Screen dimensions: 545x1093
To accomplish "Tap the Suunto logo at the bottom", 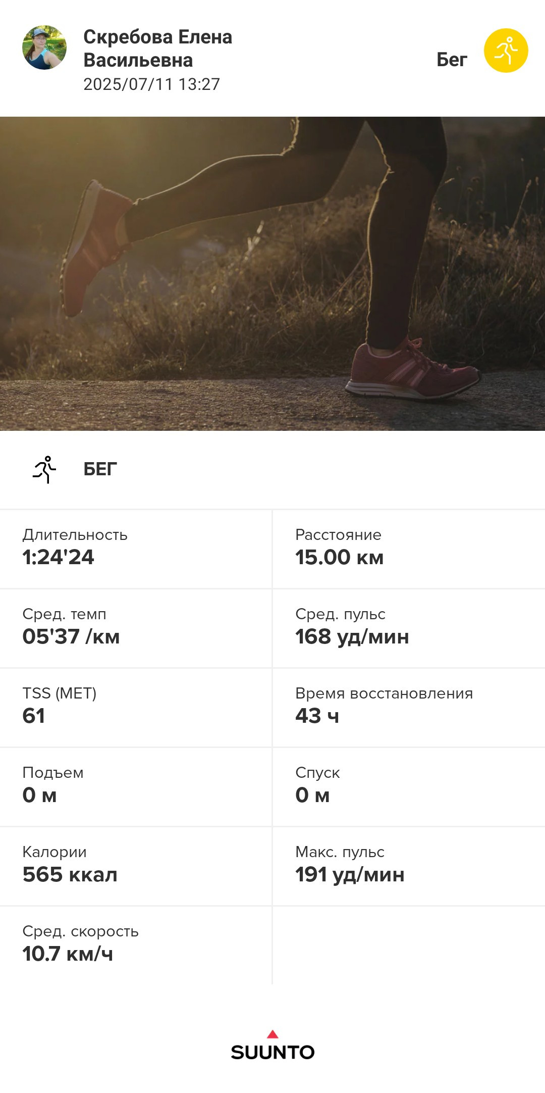I will click(272, 1046).
